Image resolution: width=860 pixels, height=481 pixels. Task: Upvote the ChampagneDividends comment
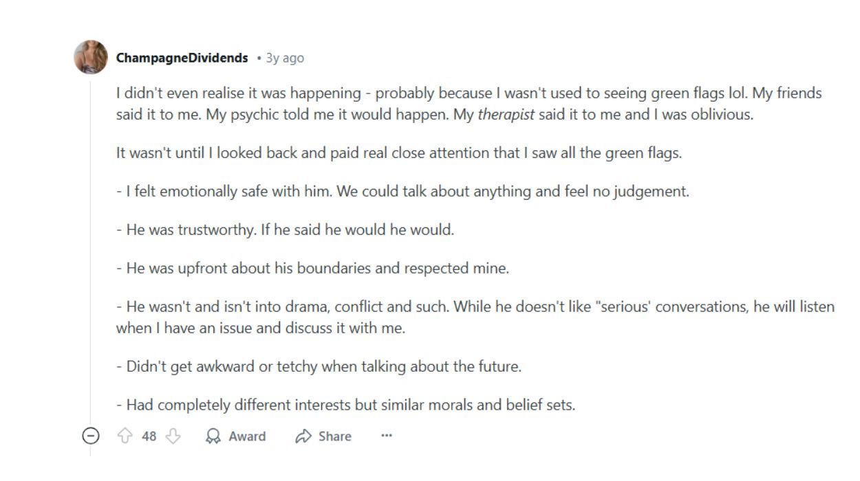pyautogui.click(x=125, y=436)
